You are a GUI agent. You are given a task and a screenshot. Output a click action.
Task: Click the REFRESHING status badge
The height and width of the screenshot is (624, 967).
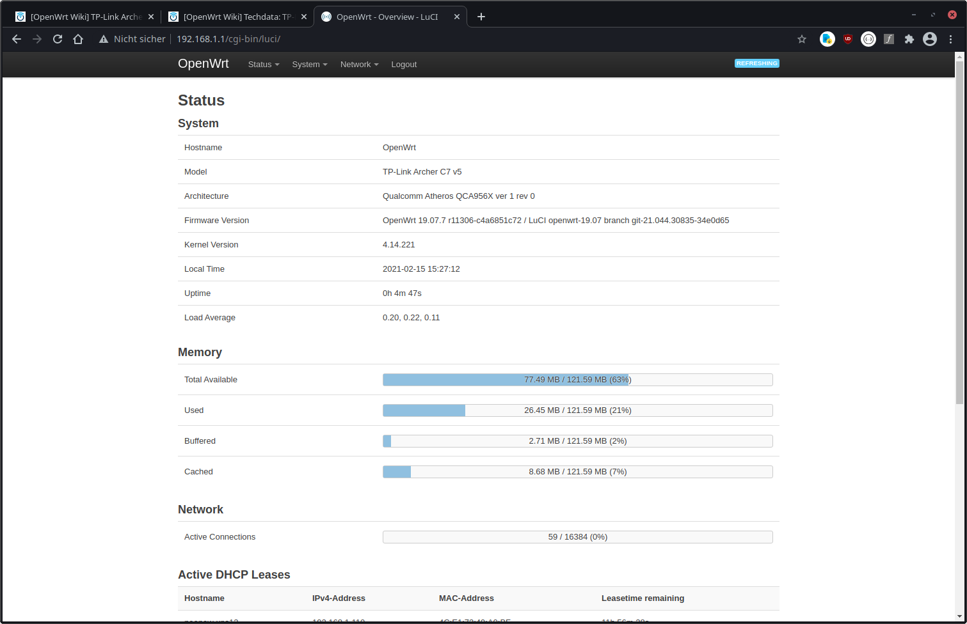click(757, 63)
